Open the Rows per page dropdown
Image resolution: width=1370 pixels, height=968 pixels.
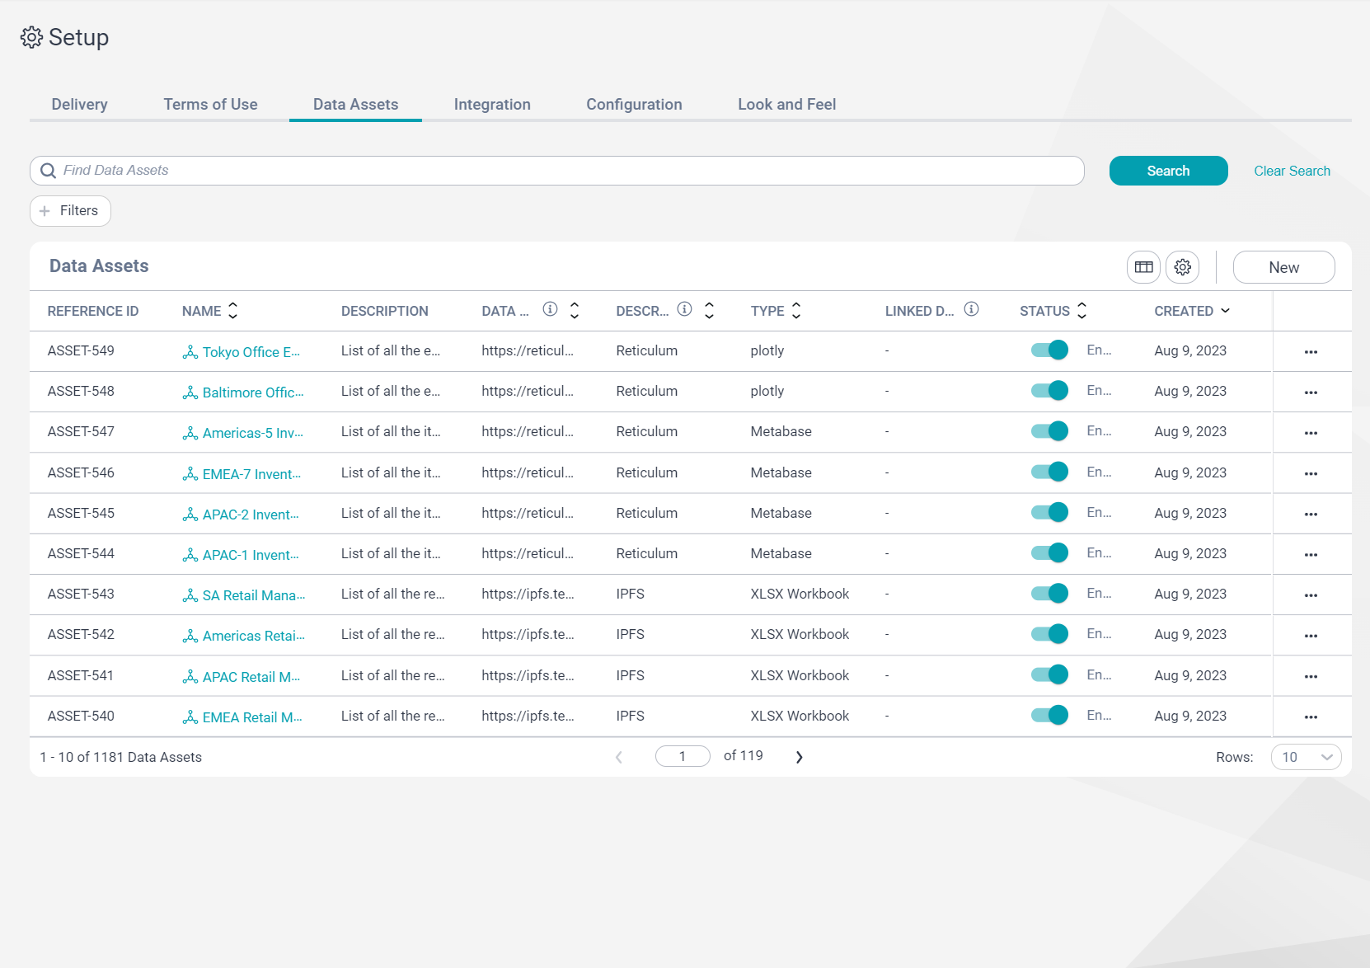click(1306, 757)
